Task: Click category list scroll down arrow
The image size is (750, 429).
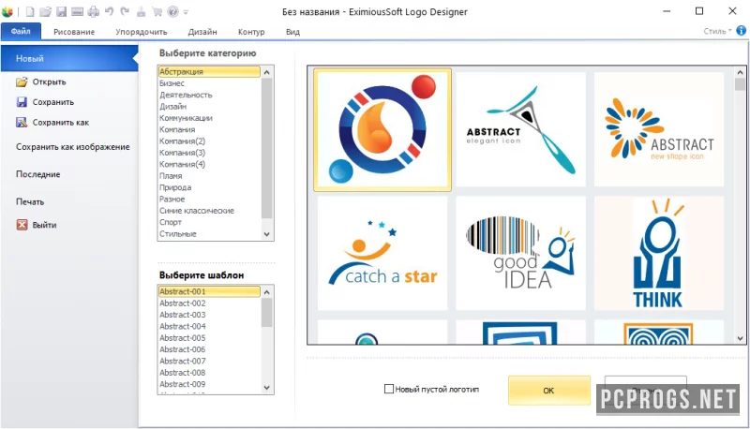Action: tap(267, 234)
